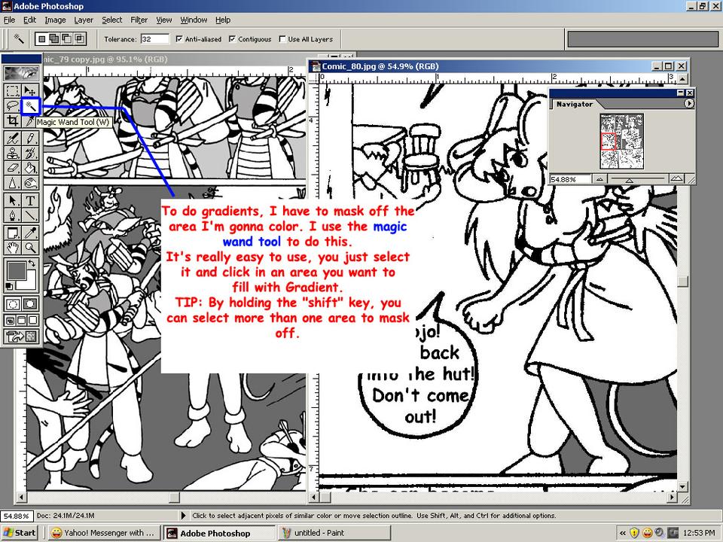Switch to untitled - Paint in the taskbar

tap(334, 533)
